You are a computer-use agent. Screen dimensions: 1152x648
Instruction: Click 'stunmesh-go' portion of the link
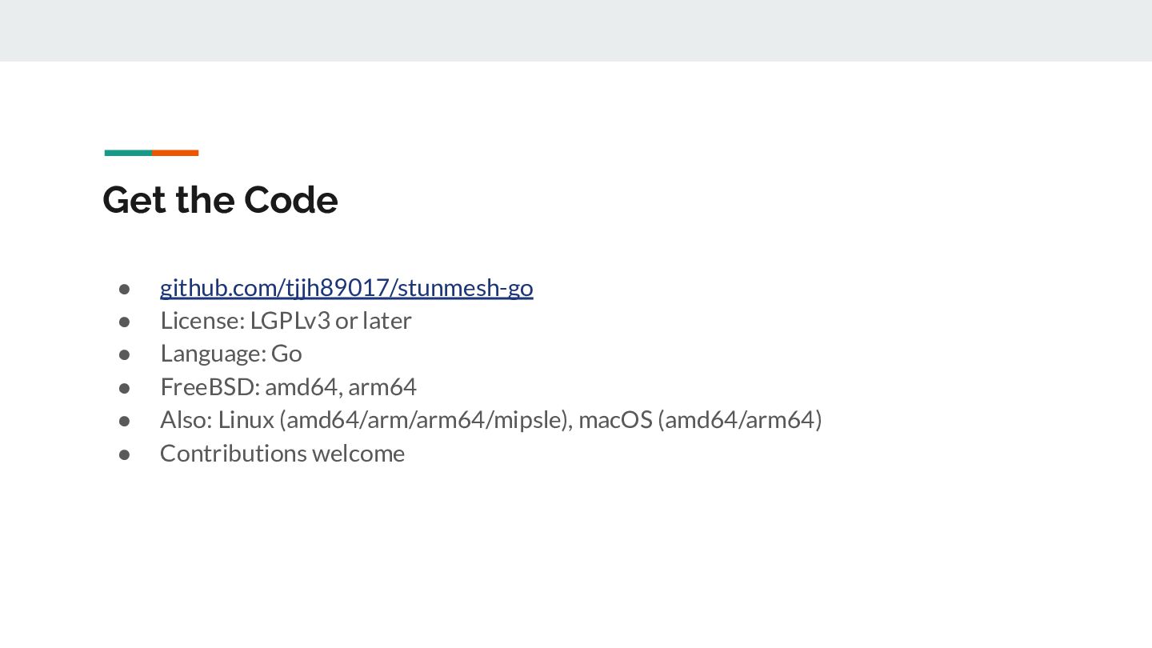[x=465, y=287]
